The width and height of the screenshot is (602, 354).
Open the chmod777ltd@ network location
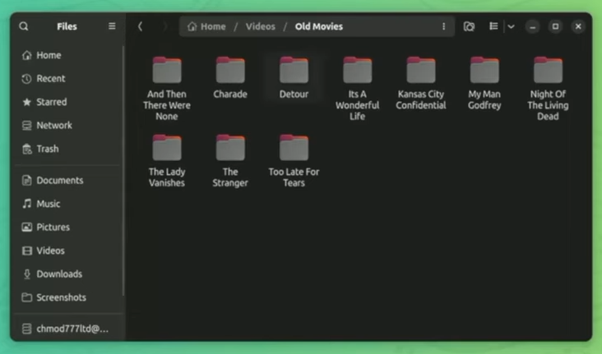67,329
